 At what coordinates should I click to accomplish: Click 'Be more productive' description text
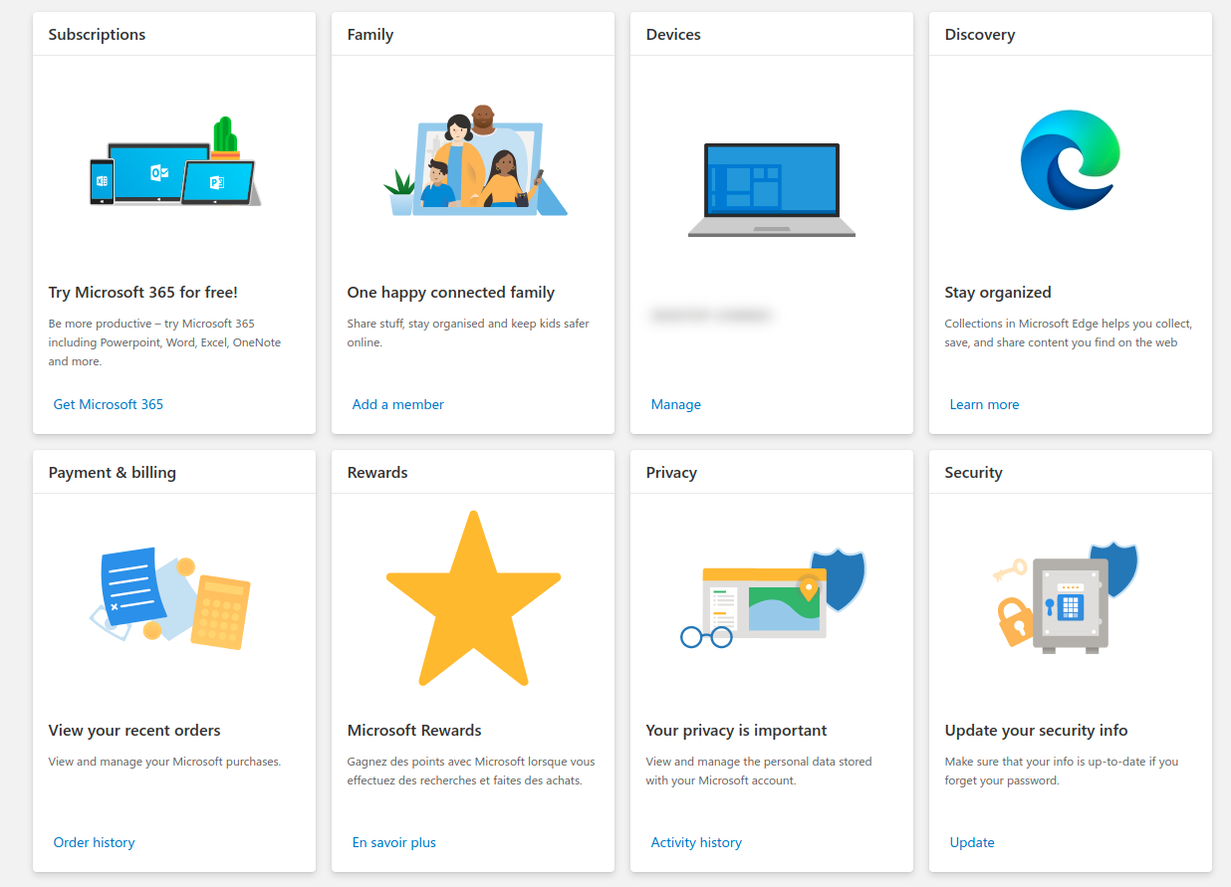pyautogui.click(x=165, y=342)
